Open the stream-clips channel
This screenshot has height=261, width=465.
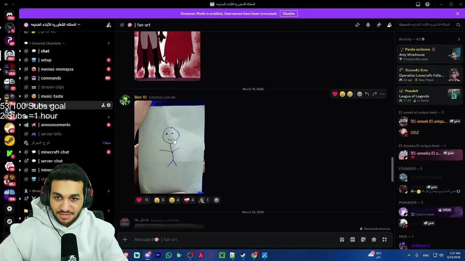click(x=67, y=87)
